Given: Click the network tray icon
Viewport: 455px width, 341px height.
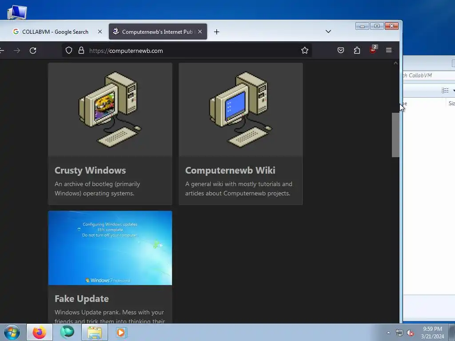Looking at the screenshot, I should [x=399, y=333].
